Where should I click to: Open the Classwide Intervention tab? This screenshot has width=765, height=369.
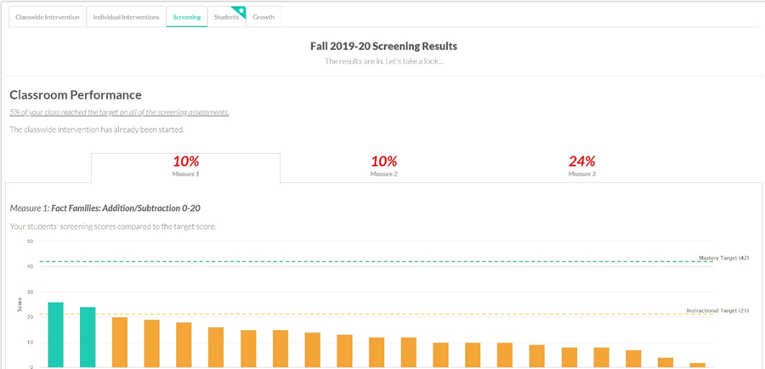pos(48,17)
